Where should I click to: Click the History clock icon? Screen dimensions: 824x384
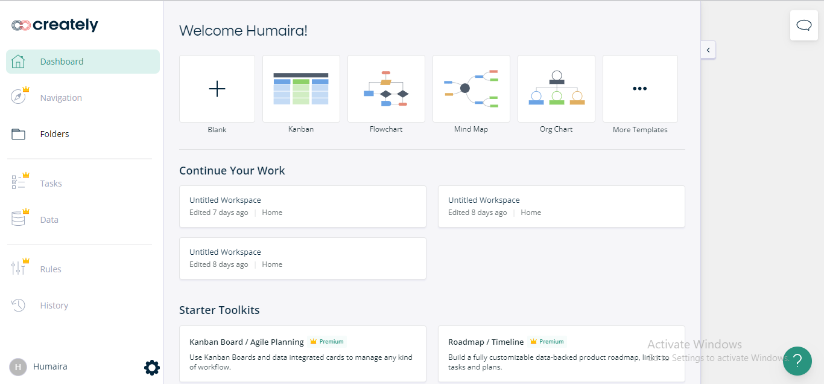(19, 306)
